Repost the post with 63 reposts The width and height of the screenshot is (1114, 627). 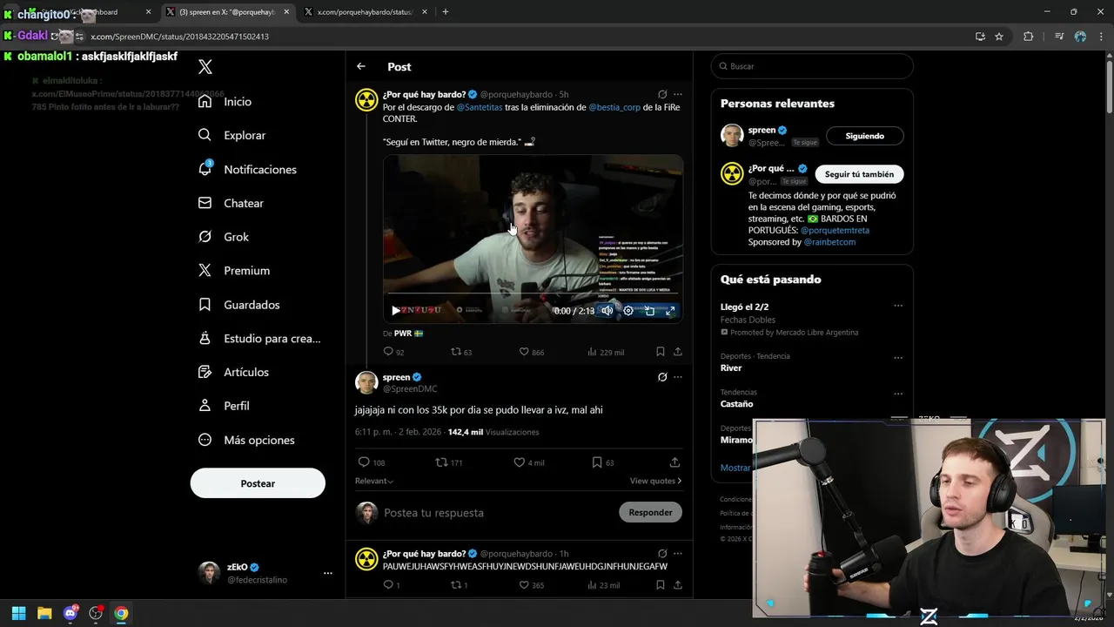coord(460,352)
